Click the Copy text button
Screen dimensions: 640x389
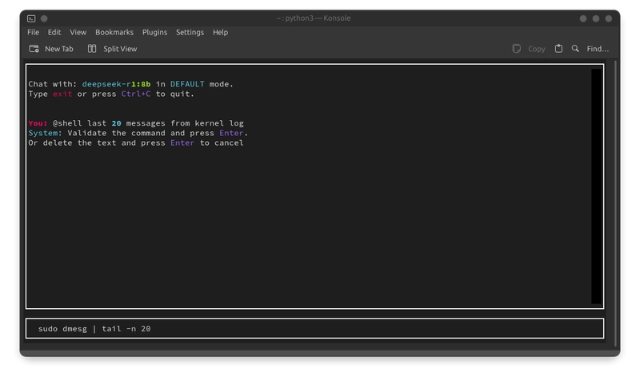[x=536, y=49]
